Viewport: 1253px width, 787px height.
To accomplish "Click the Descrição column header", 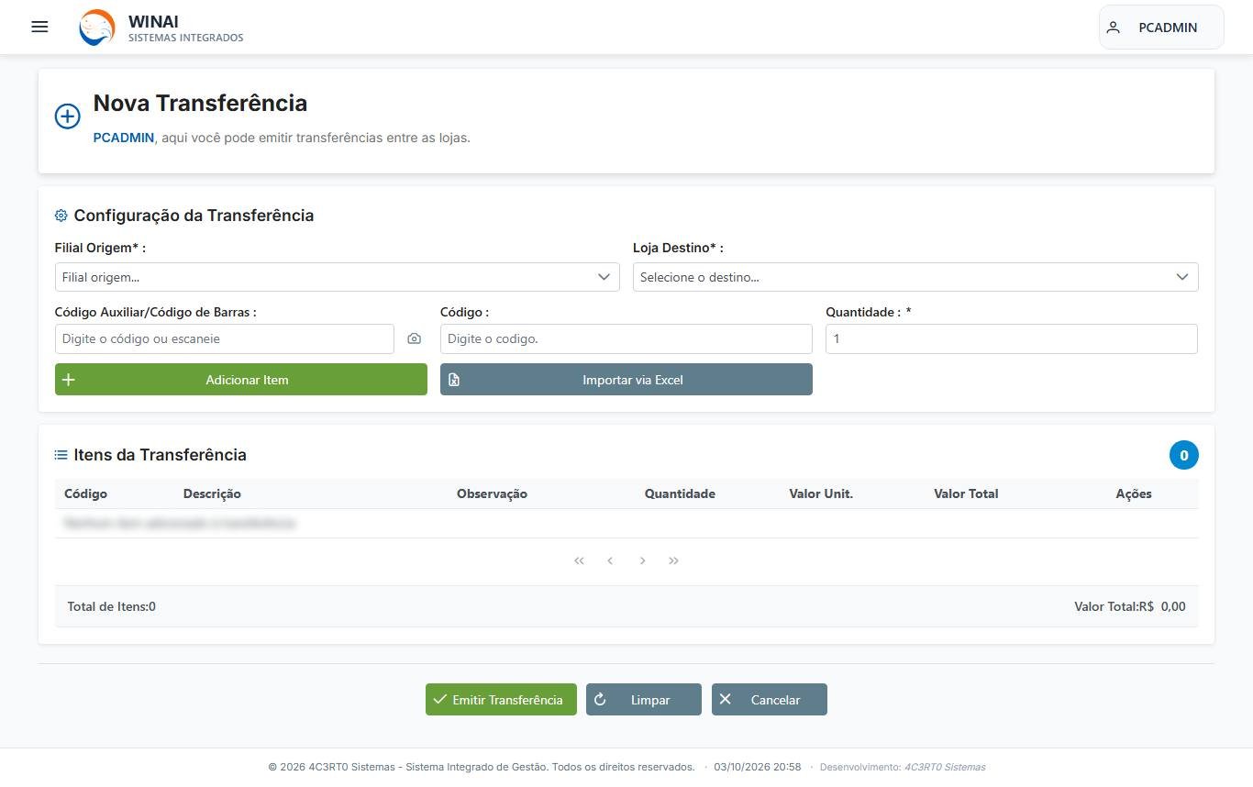I will [x=212, y=493].
